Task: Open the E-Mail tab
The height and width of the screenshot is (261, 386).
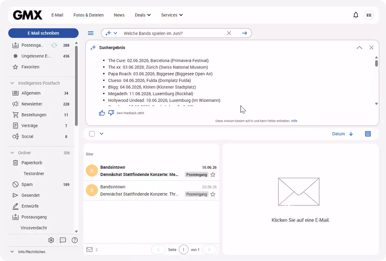Action: (x=57, y=15)
